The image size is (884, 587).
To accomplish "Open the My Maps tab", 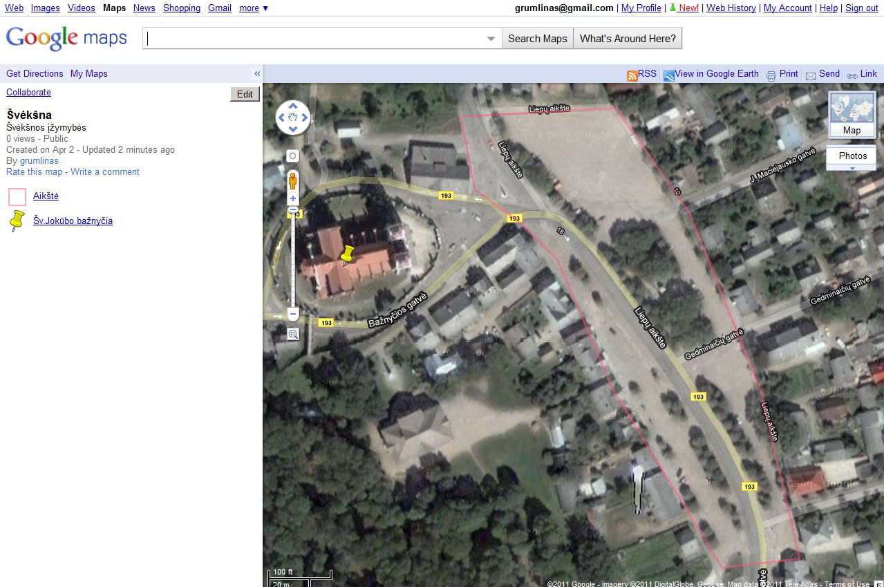I will [x=88, y=74].
